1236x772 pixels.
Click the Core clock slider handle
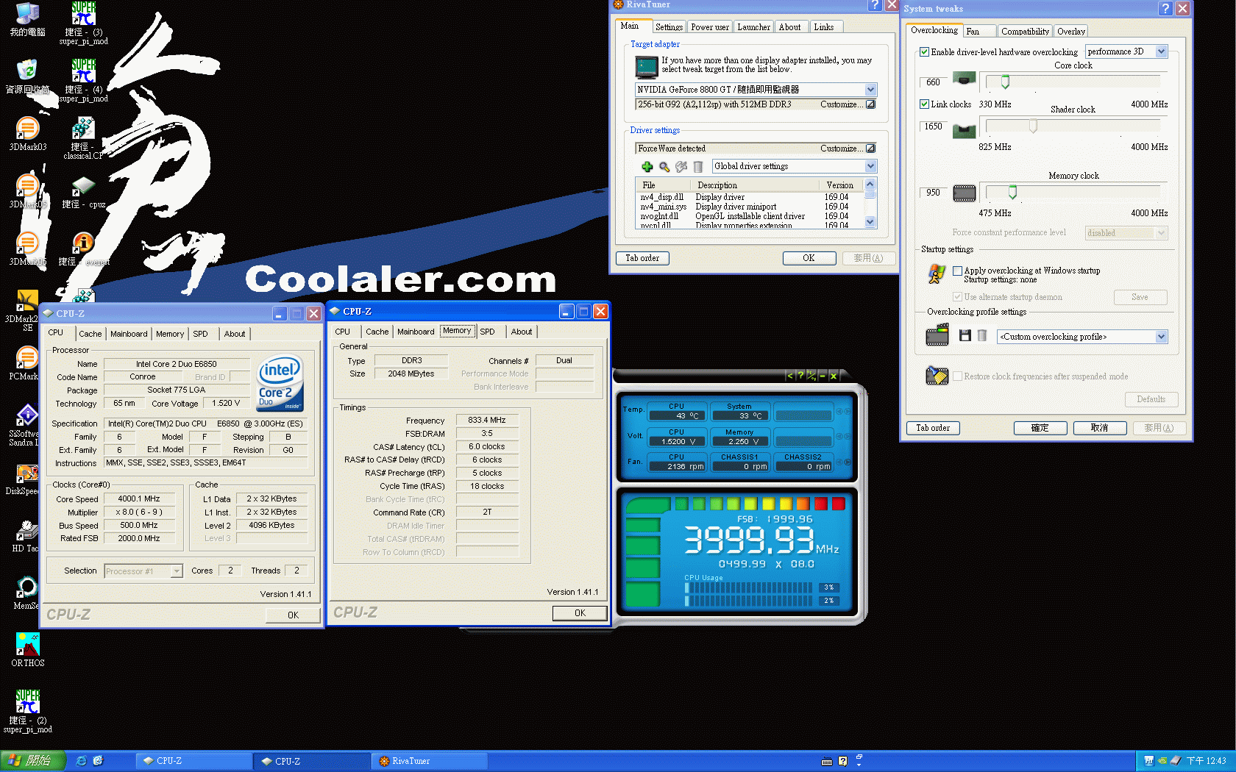[x=1005, y=82]
